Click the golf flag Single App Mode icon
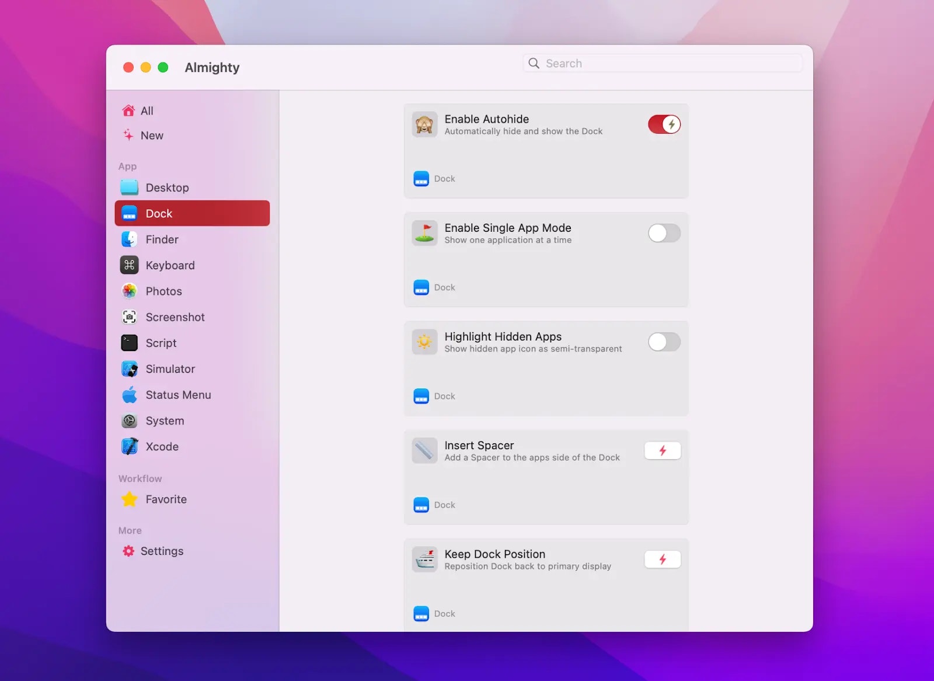Image resolution: width=934 pixels, height=681 pixels. click(x=424, y=233)
